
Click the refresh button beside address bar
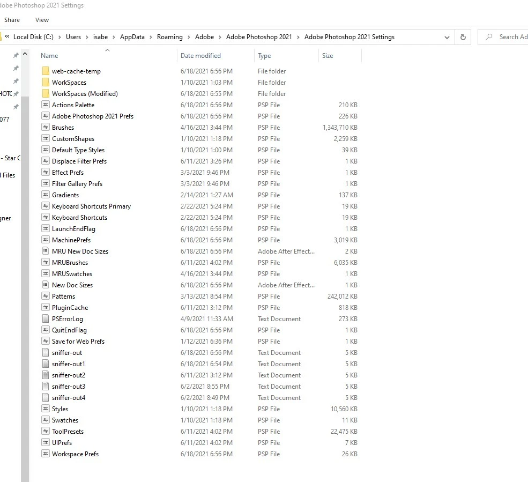[x=463, y=37]
